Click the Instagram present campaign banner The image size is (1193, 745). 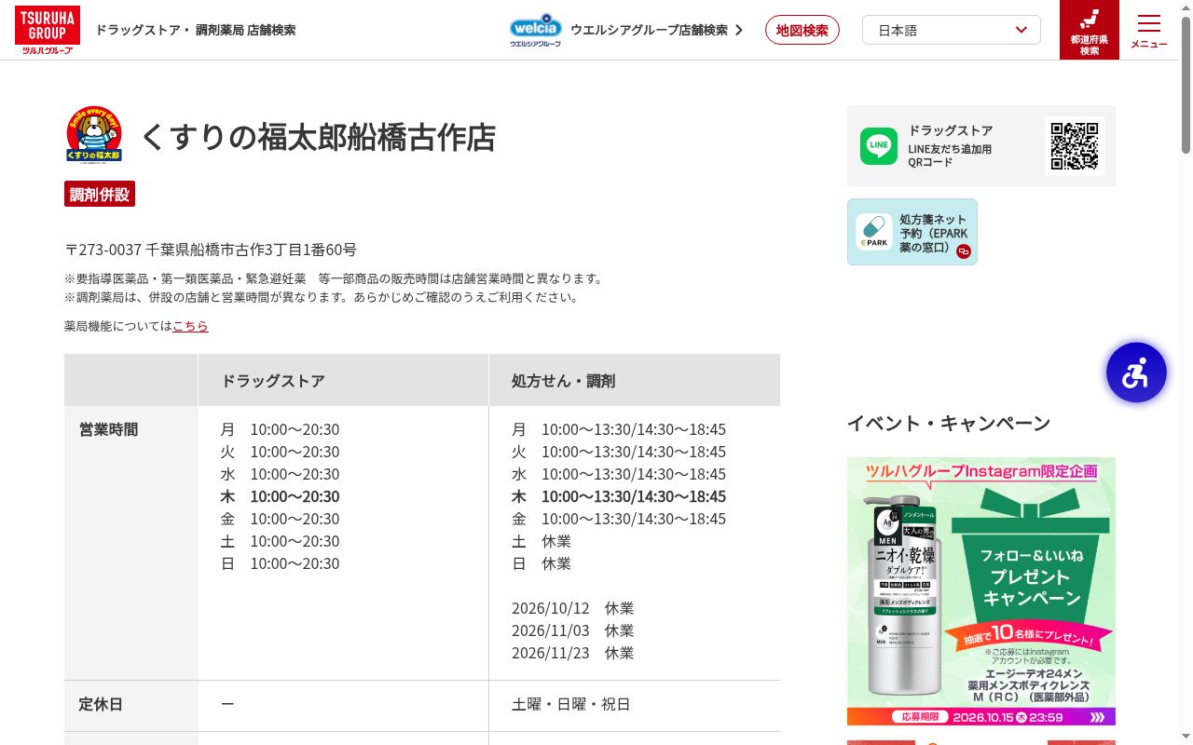pyautogui.click(x=981, y=591)
